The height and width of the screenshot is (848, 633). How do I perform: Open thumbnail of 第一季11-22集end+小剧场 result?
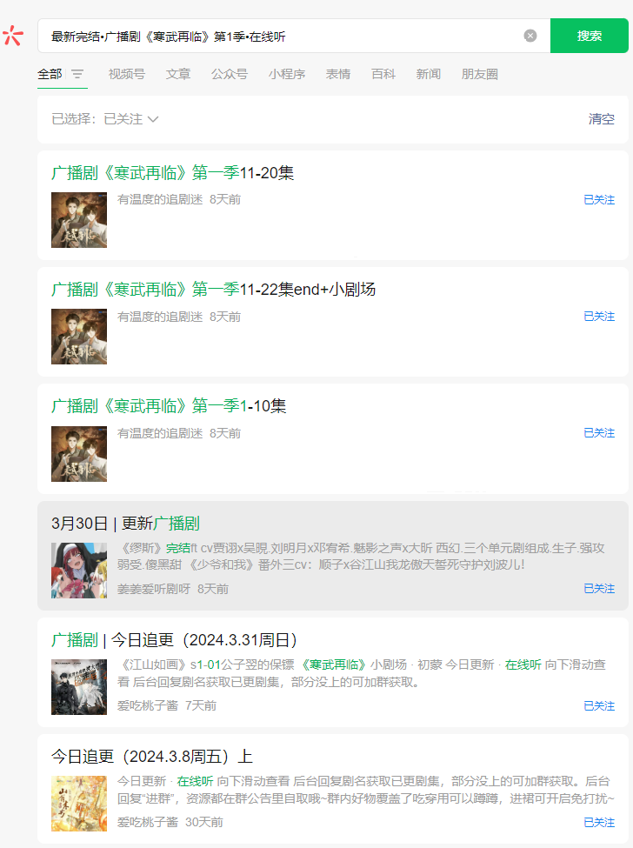[x=79, y=337]
